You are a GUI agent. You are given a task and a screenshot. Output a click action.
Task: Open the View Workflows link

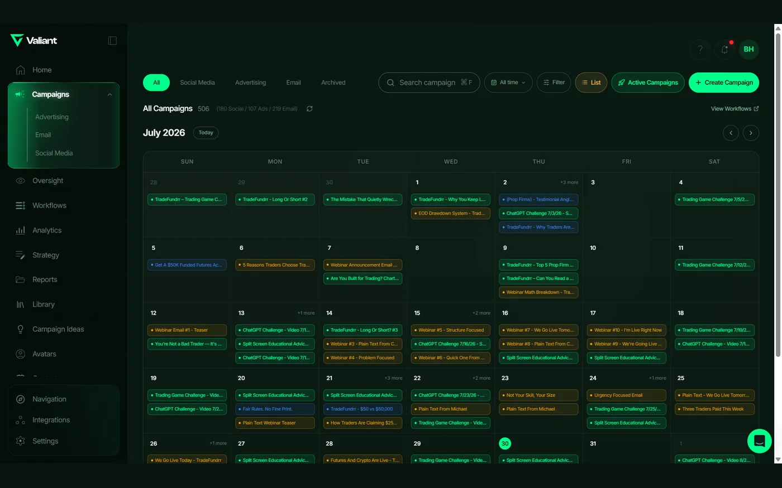click(735, 109)
